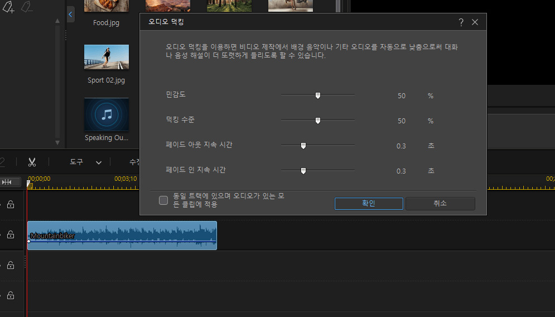This screenshot has height=317, width=555.
Task: Click the add tag icon
Action: point(8,7)
